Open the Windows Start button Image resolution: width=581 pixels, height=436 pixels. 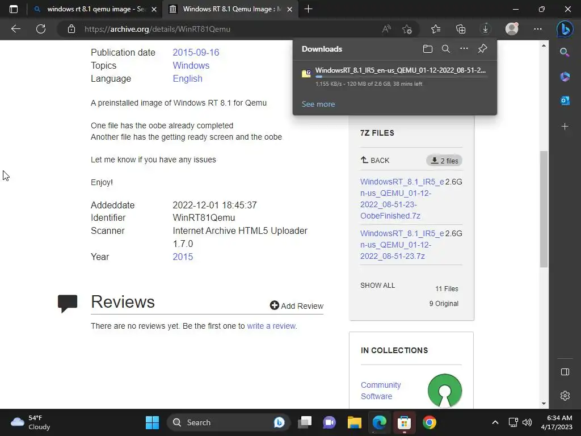tap(152, 422)
